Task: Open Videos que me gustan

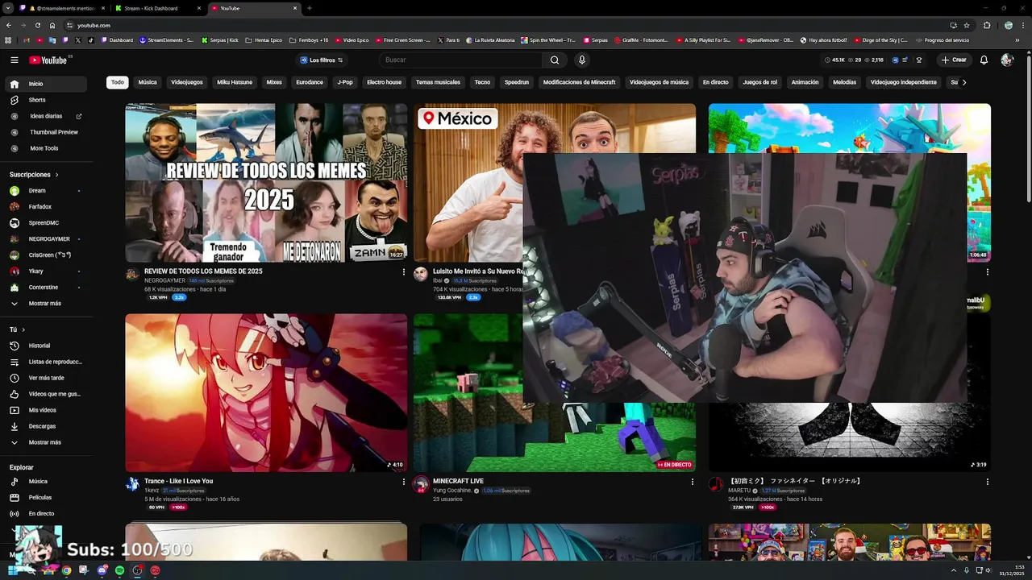Action: (45, 394)
